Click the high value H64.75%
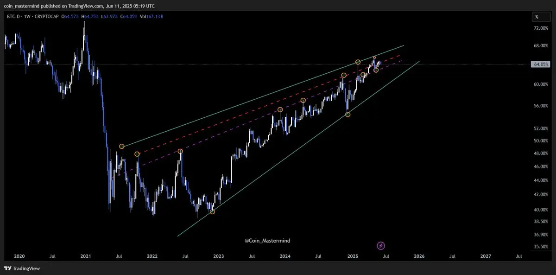Viewport: 556px width, 275px height. click(90, 17)
